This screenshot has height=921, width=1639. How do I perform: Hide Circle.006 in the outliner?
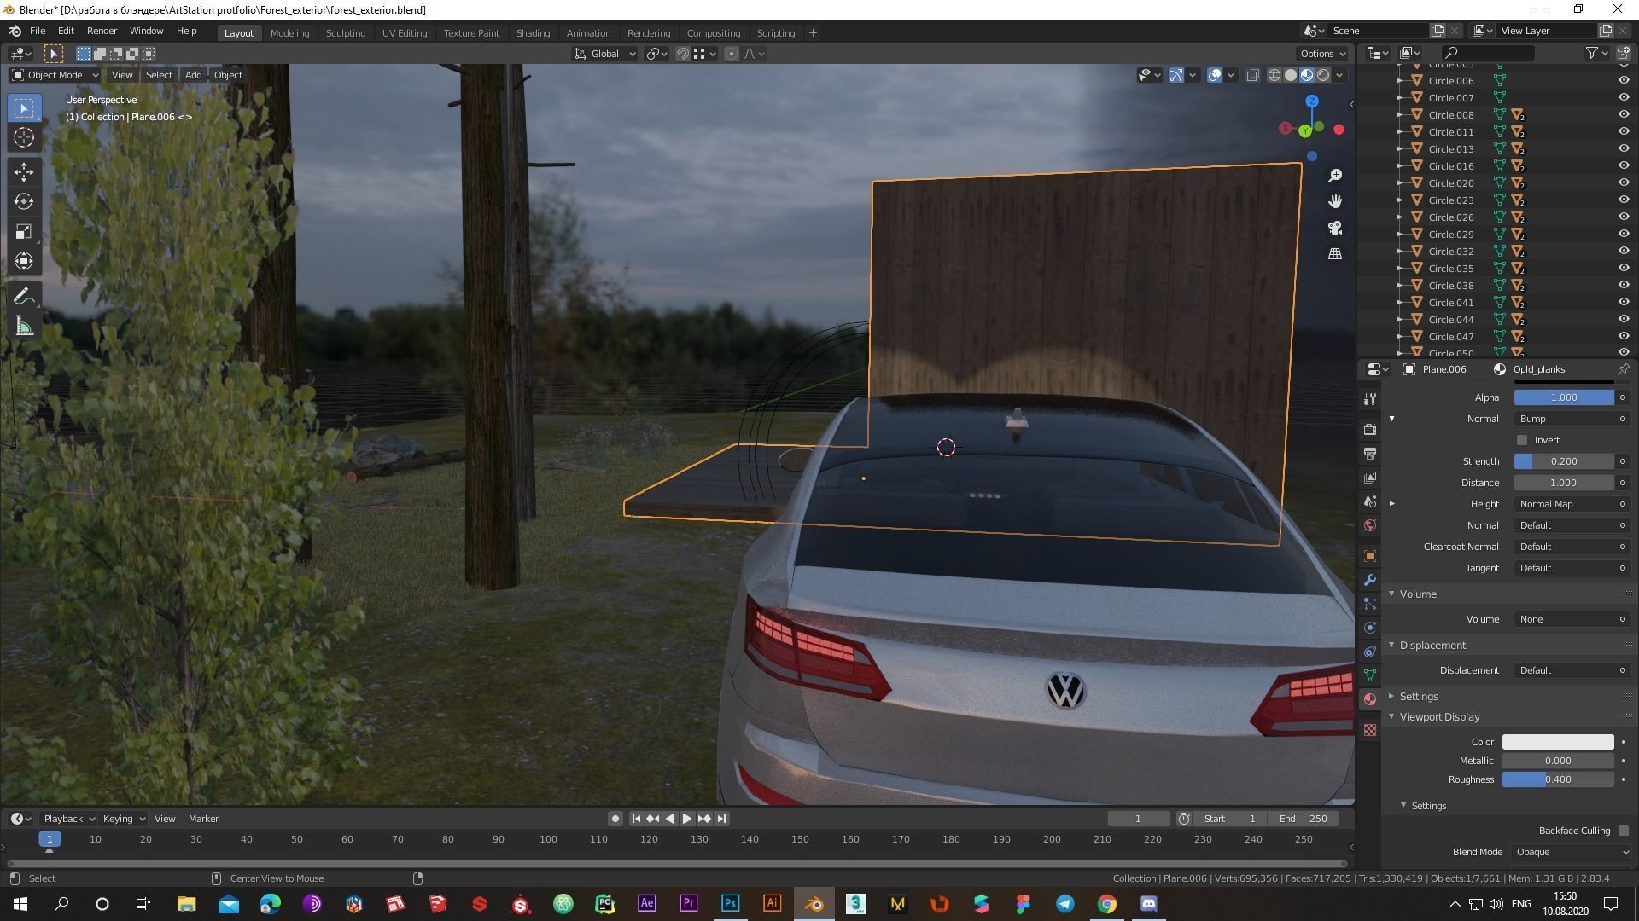pyautogui.click(x=1623, y=80)
